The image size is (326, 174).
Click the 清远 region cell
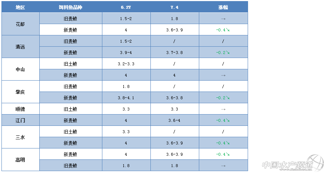(20, 47)
